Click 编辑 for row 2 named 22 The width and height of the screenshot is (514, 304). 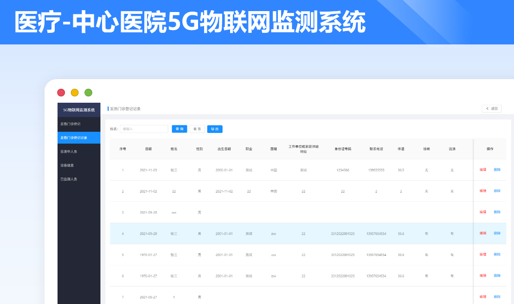click(483, 191)
